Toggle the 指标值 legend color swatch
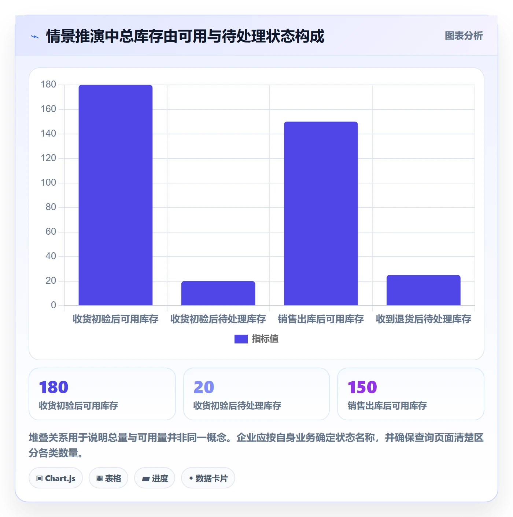This screenshot has width=513, height=517. (x=241, y=339)
